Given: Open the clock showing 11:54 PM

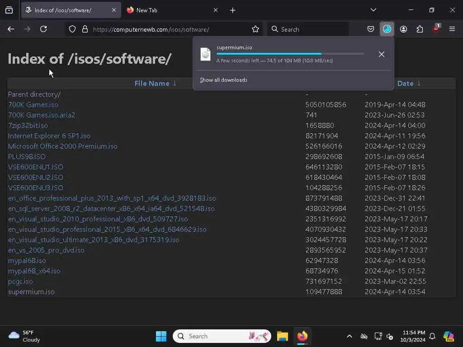Looking at the screenshot, I should (413, 336).
